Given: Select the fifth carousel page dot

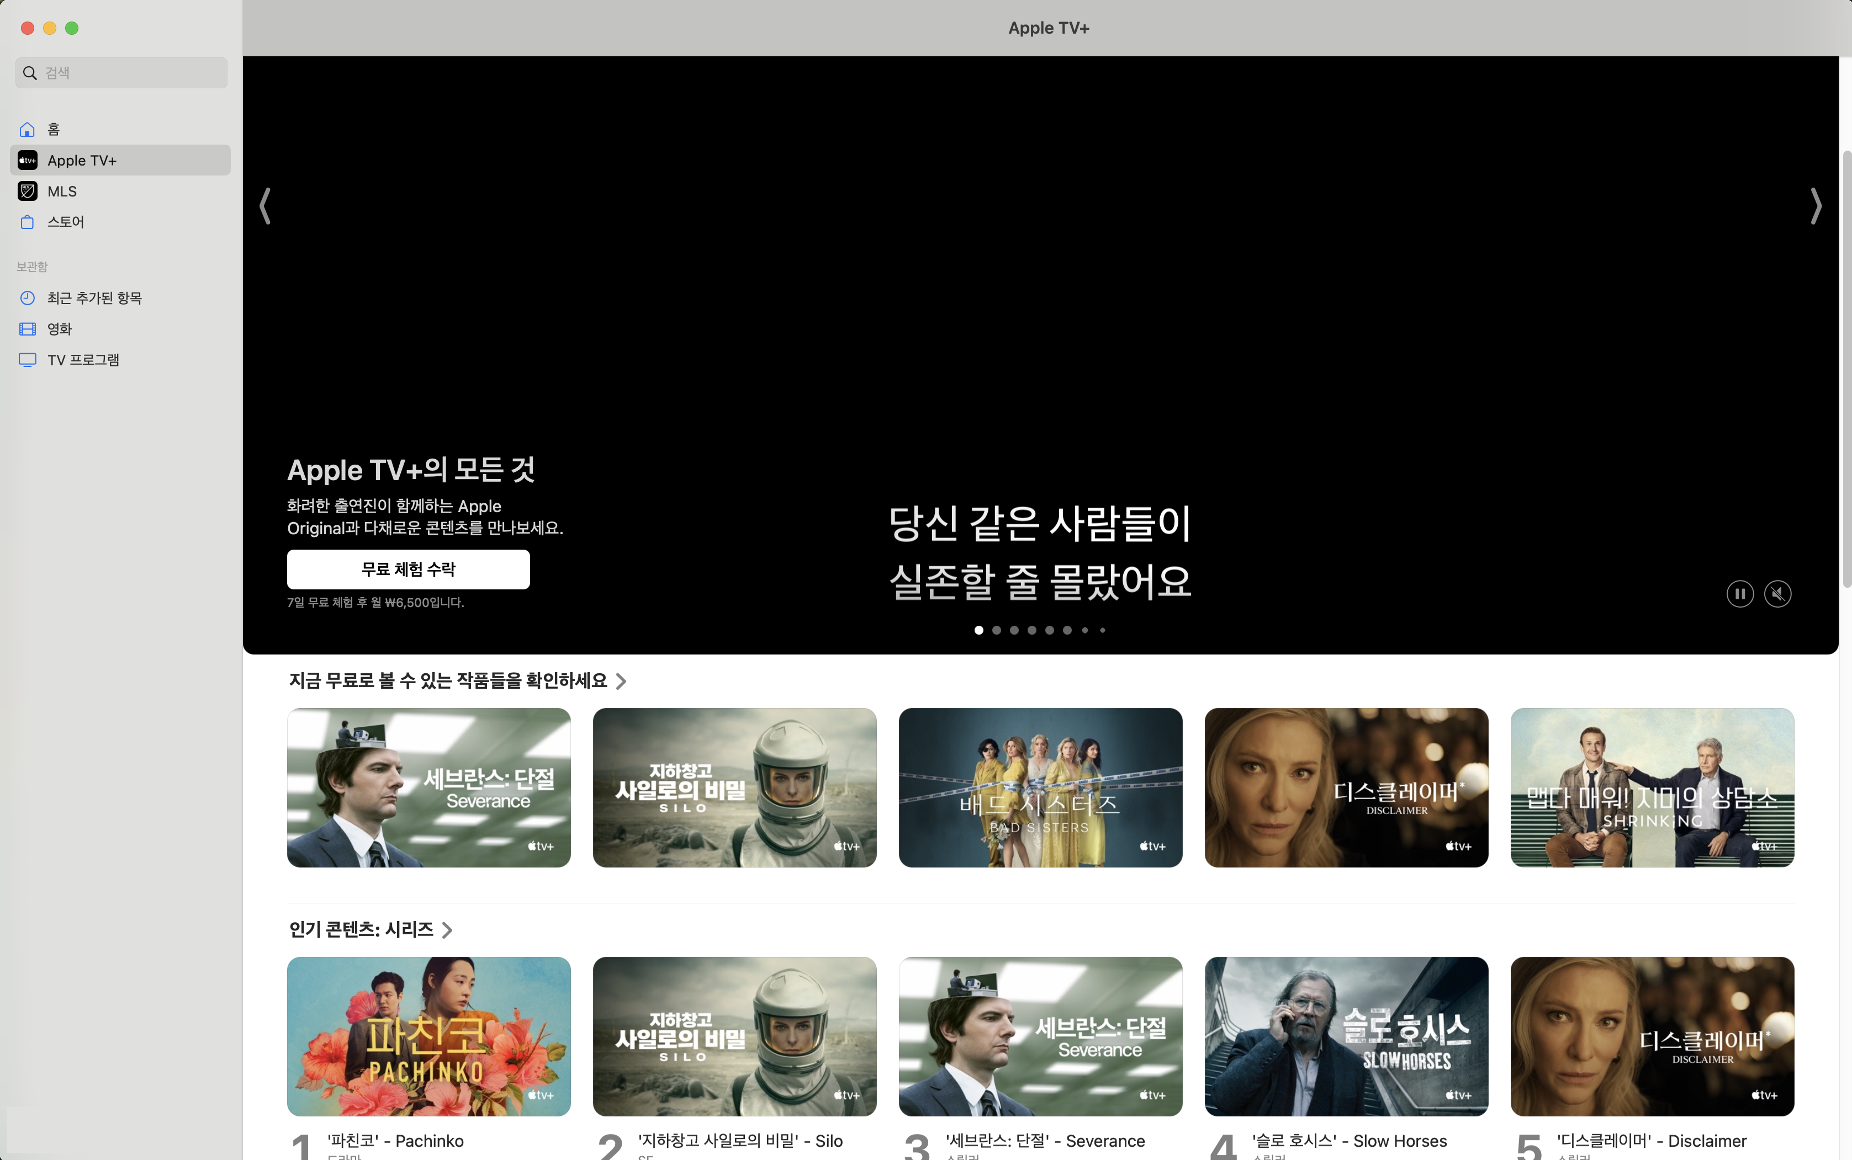Looking at the screenshot, I should pyautogui.click(x=1049, y=630).
